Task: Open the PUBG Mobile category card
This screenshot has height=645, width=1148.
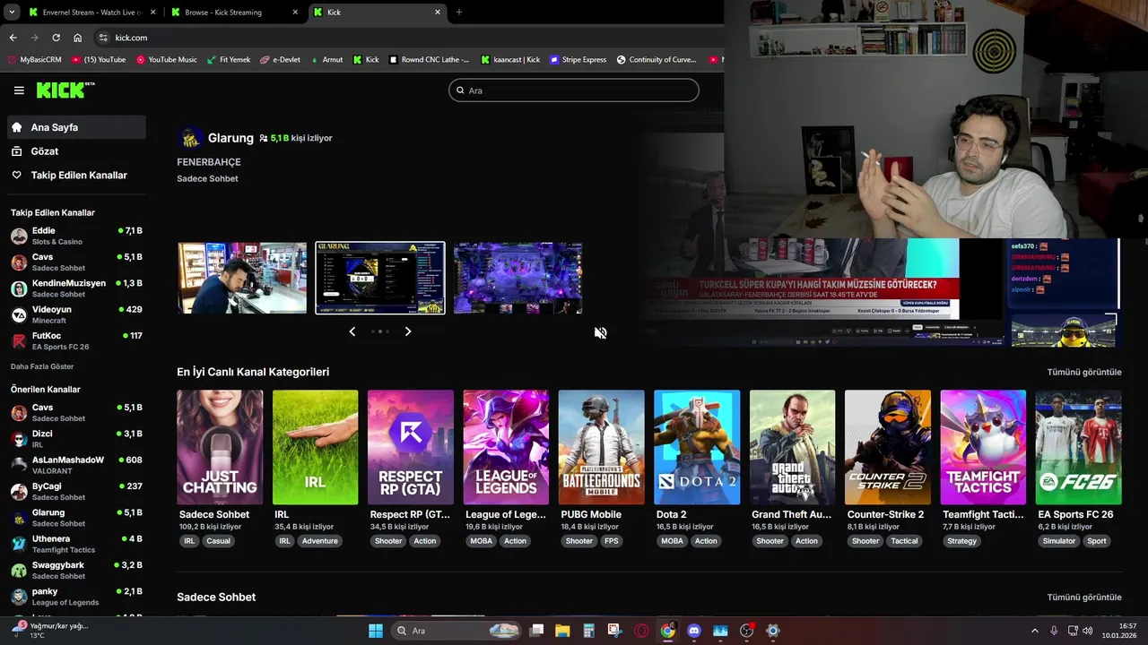Action: pyautogui.click(x=601, y=447)
